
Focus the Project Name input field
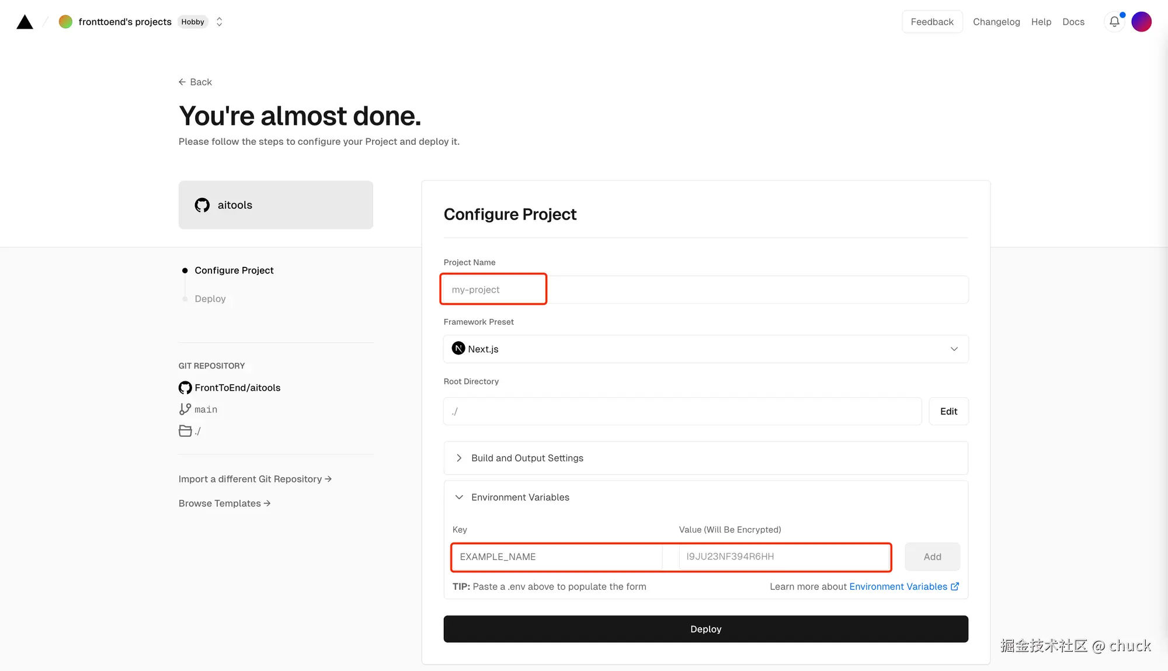(x=705, y=290)
